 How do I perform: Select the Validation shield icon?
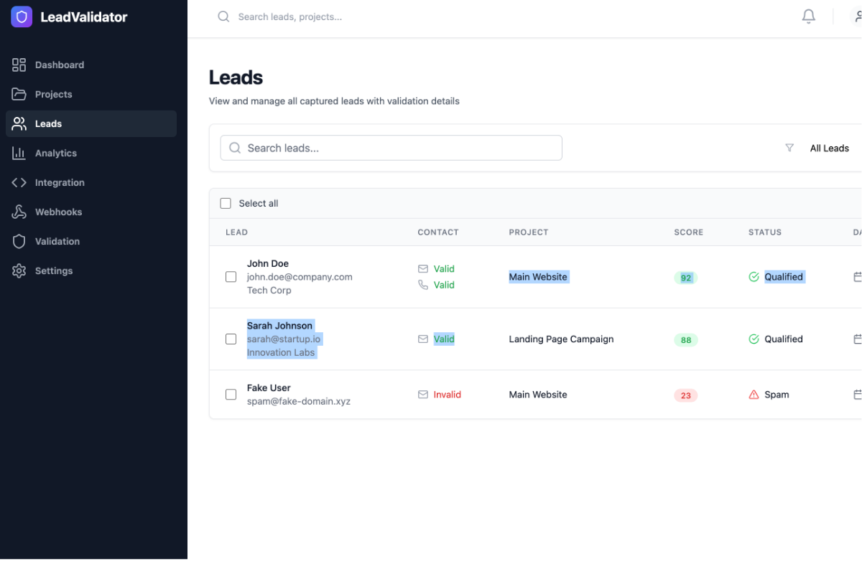pyautogui.click(x=19, y=241)
